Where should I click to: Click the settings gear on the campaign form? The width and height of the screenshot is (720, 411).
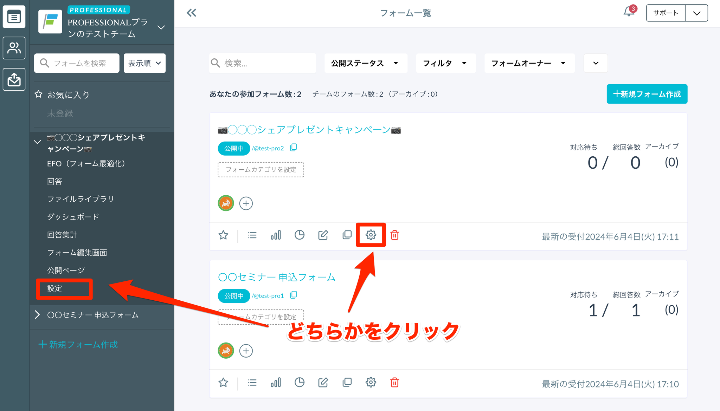point(371,235)
